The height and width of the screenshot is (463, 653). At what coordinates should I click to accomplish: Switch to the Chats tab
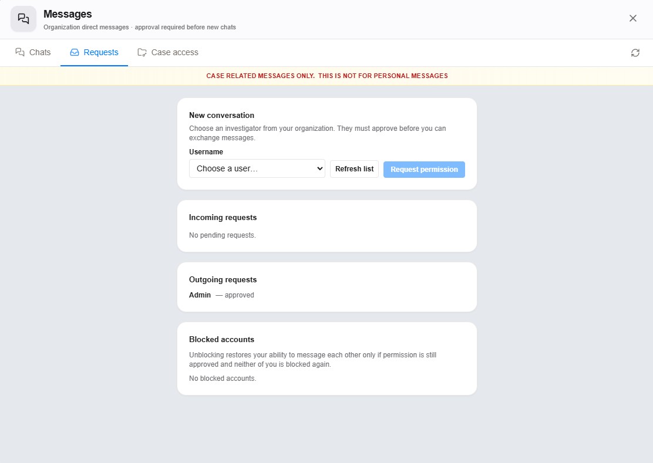click(x=33, y=52)
